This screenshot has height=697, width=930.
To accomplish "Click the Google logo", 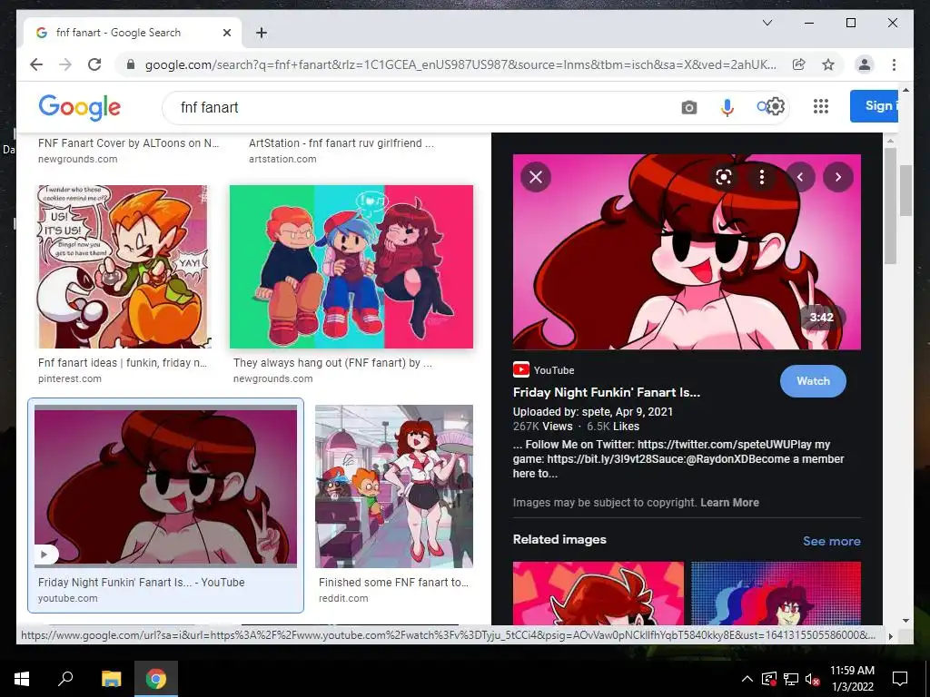I will click(x=80, y=107).
